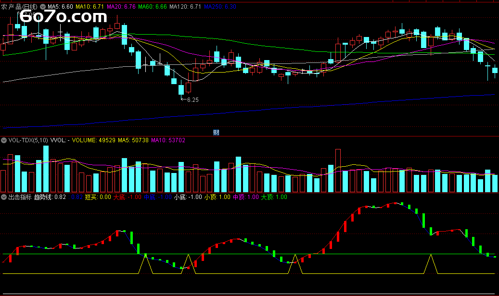This screenshot has width=499, height=296.
Task: Open the dropdown beside 农产品(日线)
Action: (43, 7)
